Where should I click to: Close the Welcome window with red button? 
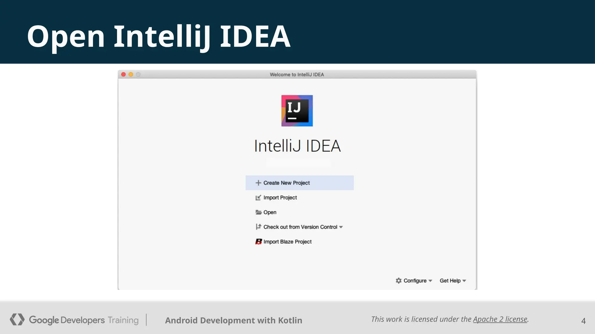pos(123,75)
